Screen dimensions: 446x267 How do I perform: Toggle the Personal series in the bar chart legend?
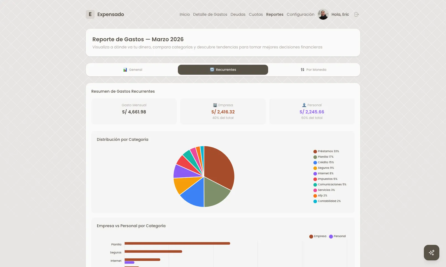click(337, 236)
